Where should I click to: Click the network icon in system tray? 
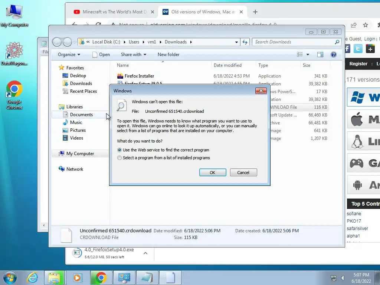click(334, 278)
